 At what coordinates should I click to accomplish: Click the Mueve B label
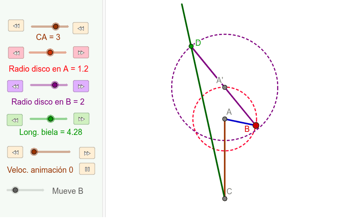coord(68,191)
